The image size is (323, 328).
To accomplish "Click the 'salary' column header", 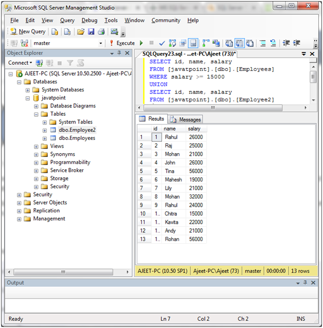I will pos(196,129).
